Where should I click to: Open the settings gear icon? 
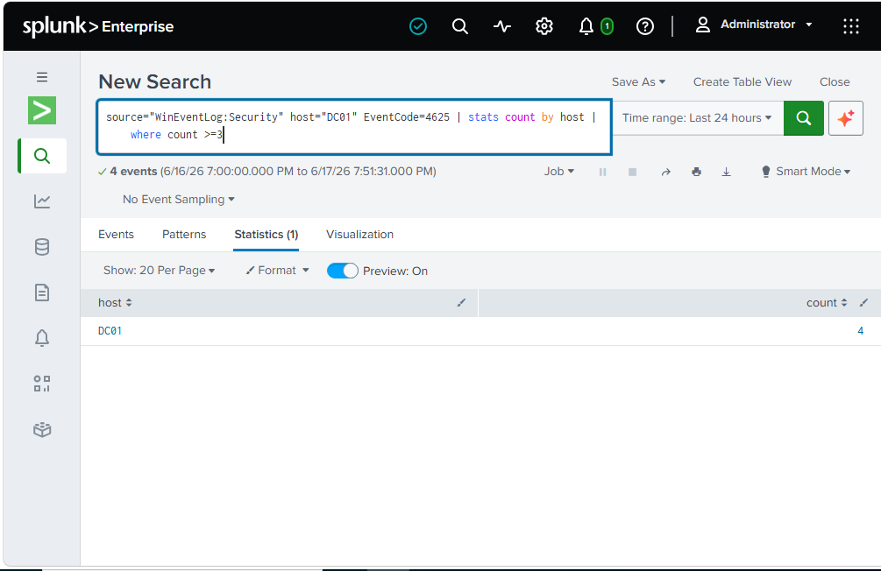544,25
